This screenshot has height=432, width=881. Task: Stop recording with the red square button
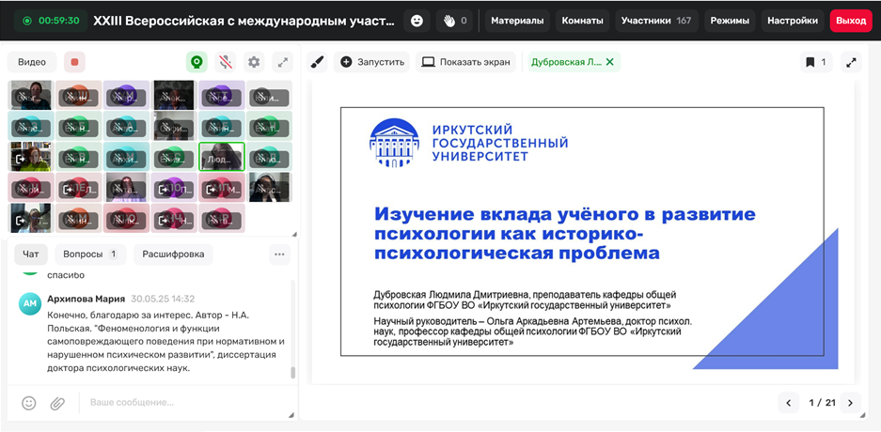tap(74, 62)
